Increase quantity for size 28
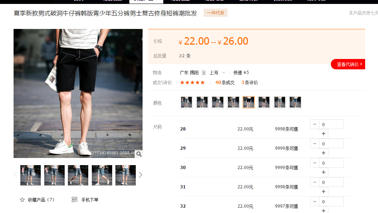 [323, 134]
